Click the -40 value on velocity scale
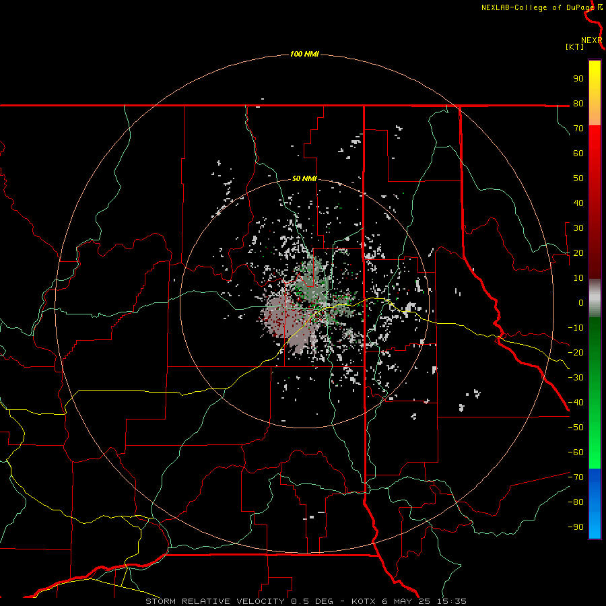 coord(576,403)
